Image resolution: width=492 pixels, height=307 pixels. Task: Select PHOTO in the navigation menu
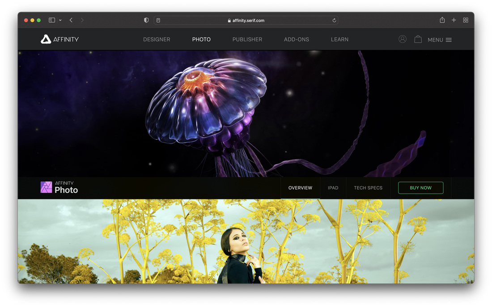[x=201, y=39]
